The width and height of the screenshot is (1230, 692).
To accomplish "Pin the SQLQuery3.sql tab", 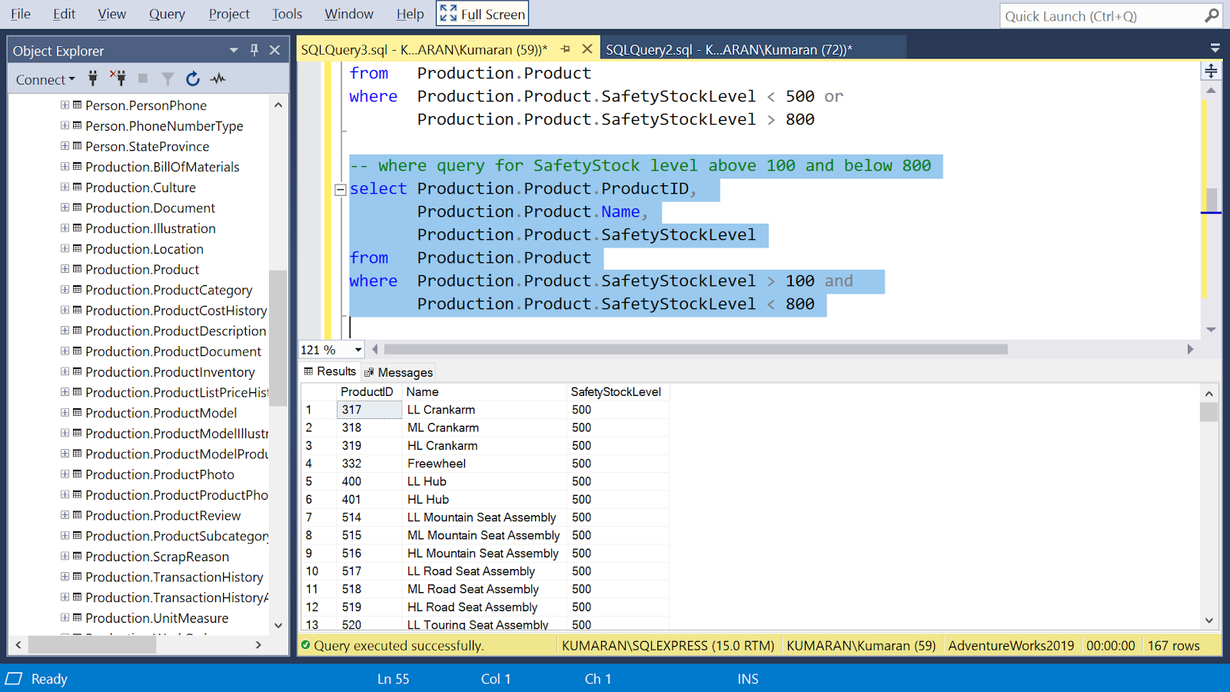I will coord(566,49).
